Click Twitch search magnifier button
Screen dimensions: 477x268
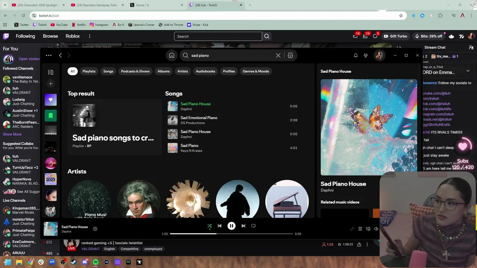pos(267,36)
